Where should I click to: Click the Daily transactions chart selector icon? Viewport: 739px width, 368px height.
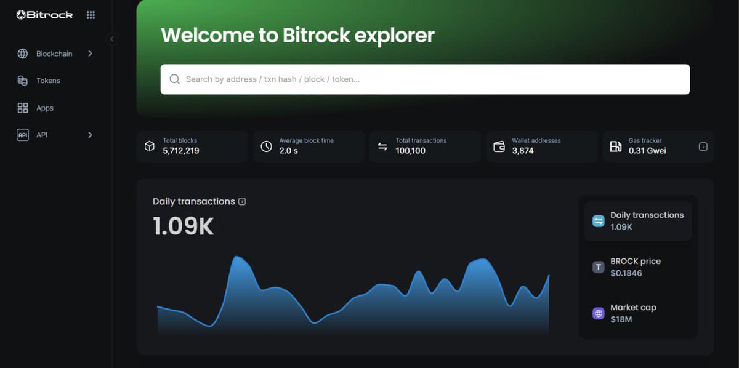pos(599,221)
